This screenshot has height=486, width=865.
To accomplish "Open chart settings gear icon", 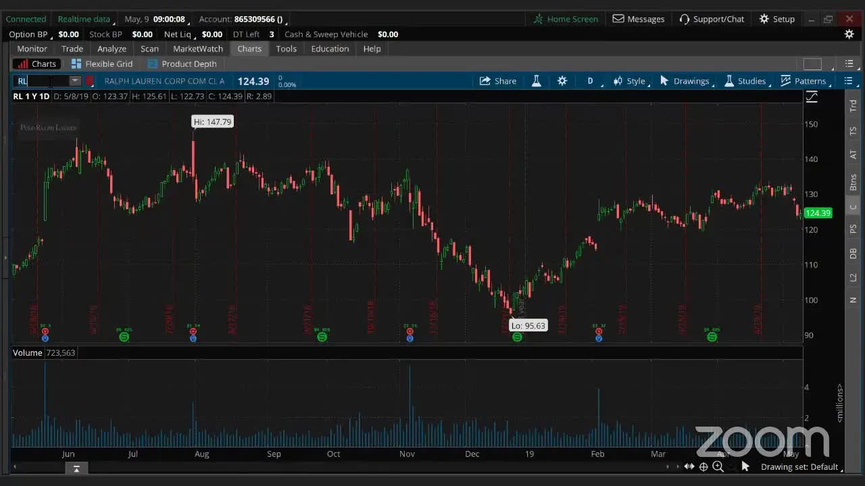I will click(x=562, y=81).
